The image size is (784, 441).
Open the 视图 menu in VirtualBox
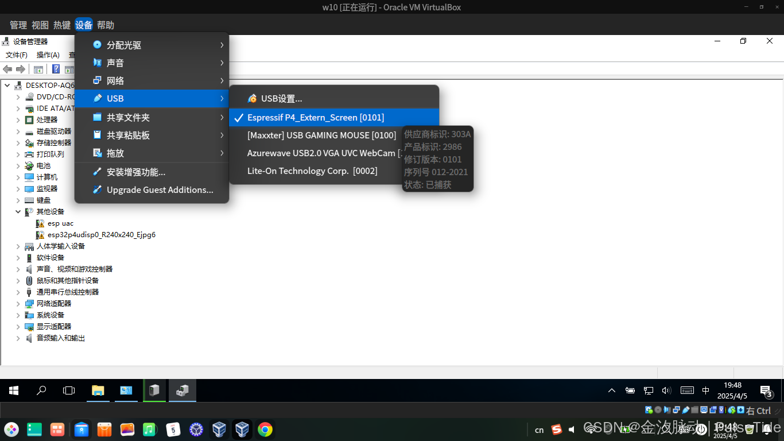tap(40, 25)
